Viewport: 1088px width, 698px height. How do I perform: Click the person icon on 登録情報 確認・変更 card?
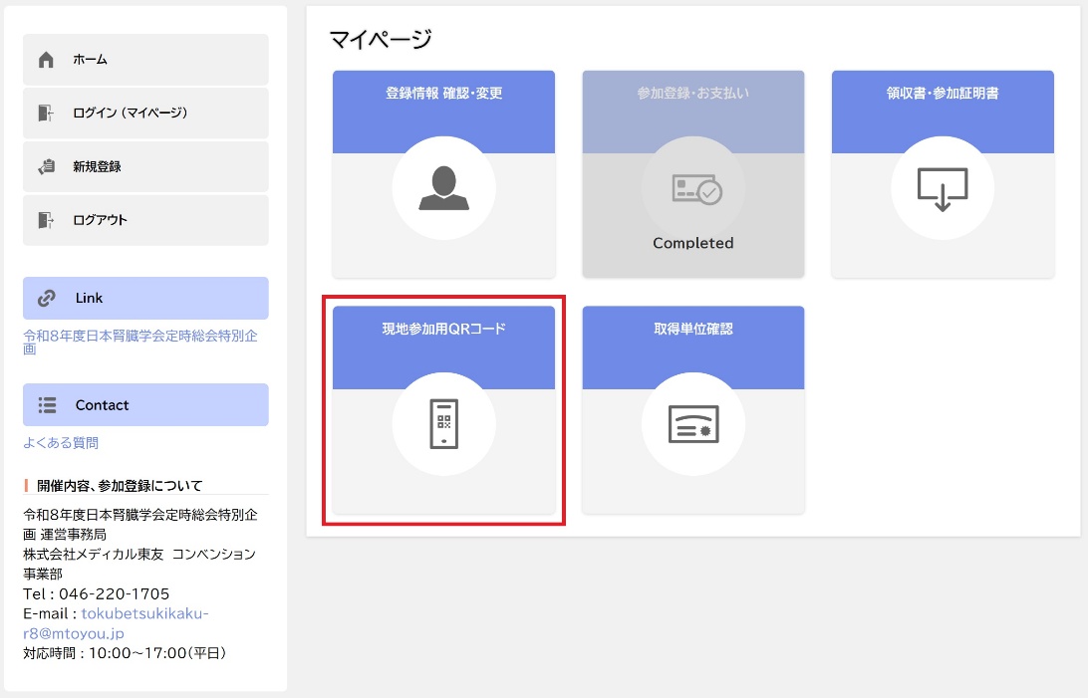(443, 188)
